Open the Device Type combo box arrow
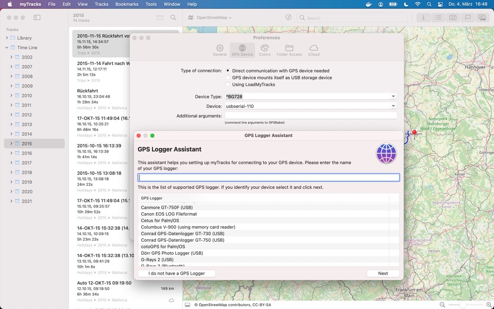The height and width of the screenshot is (309, 494). pos(393,96)
